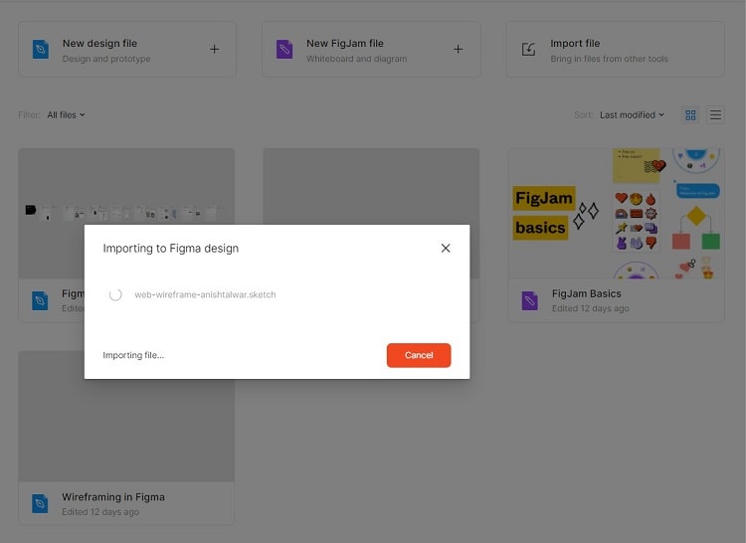This screenshot has width=746, height=543.
Task: Click 'Whiteboard and diagram' subtitle text
Action: click(x=356, y=59)
